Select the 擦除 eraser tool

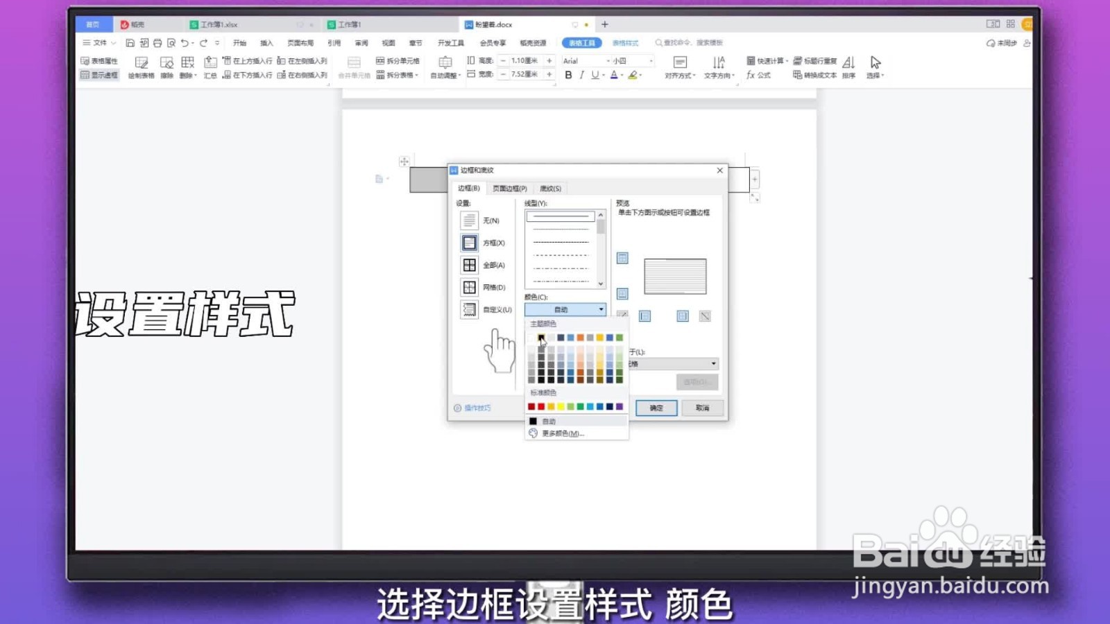(x=166, y=66)
